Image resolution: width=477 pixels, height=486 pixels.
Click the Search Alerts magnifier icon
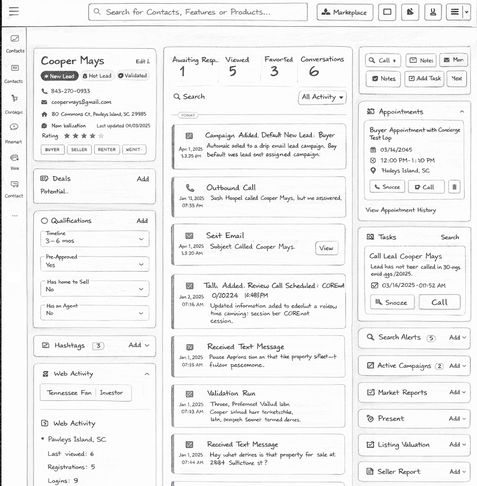[370, 337]
